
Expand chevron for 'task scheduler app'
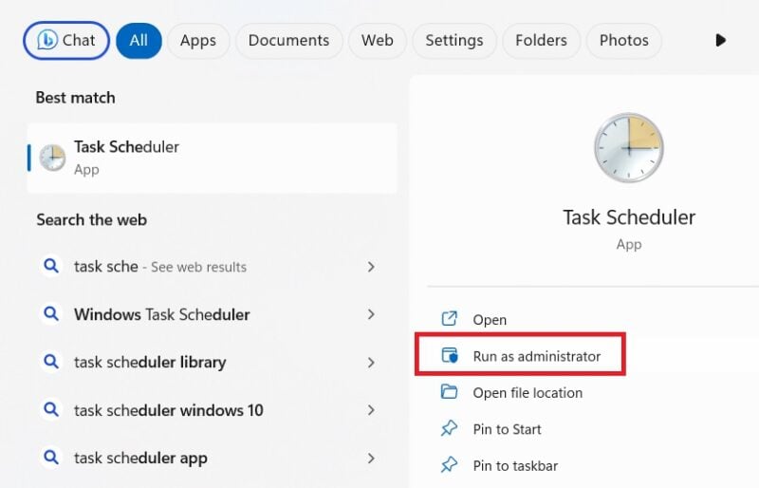point(371,459)
